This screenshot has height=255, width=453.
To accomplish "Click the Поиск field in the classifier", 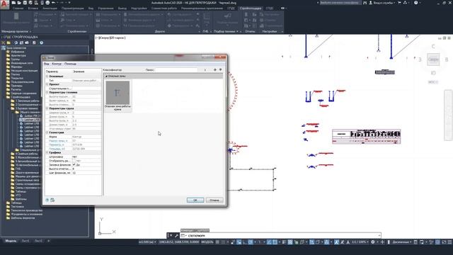I will click(x=176, y=70).
